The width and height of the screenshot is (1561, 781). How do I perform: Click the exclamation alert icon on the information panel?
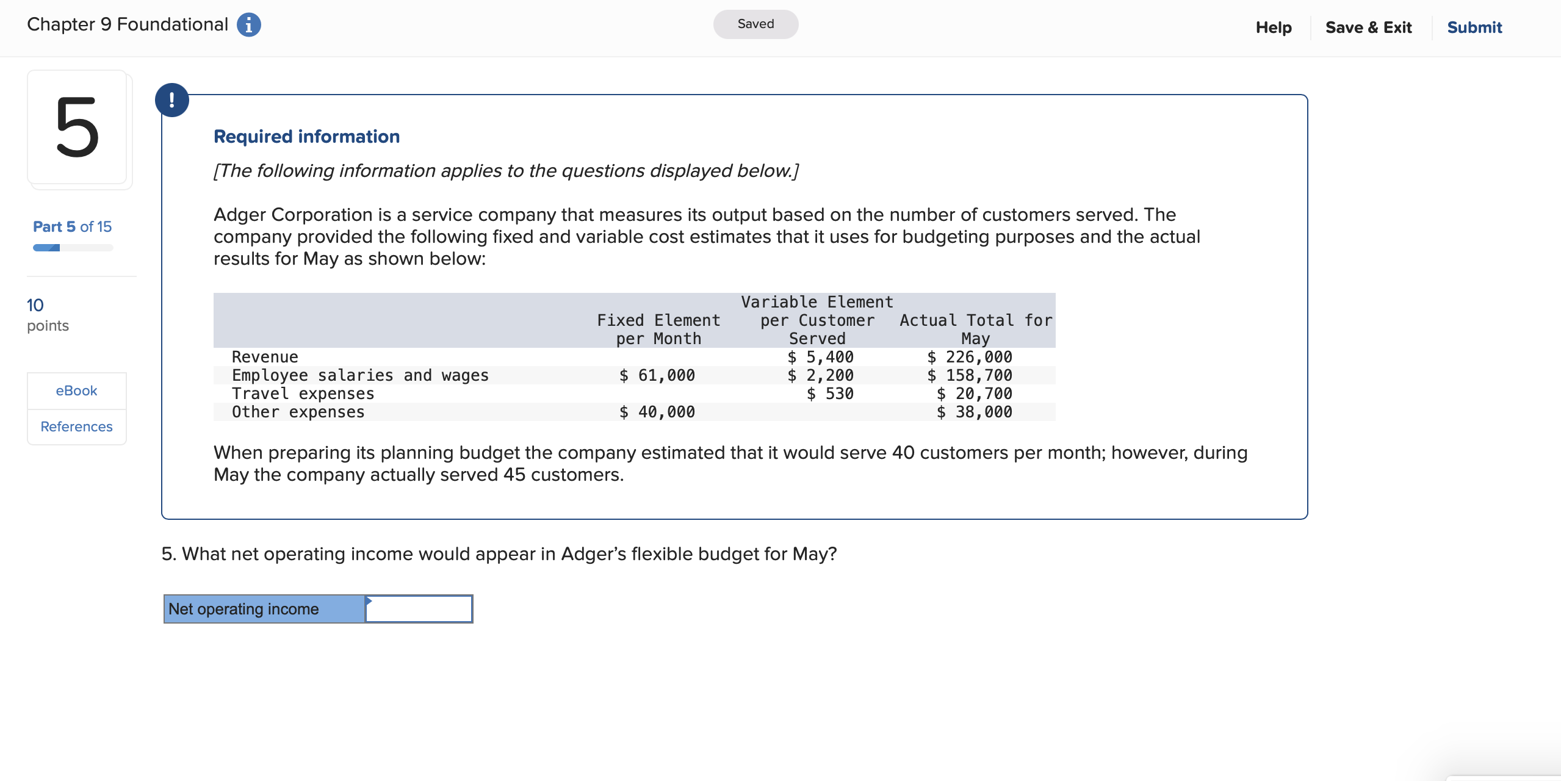[173, 99]
